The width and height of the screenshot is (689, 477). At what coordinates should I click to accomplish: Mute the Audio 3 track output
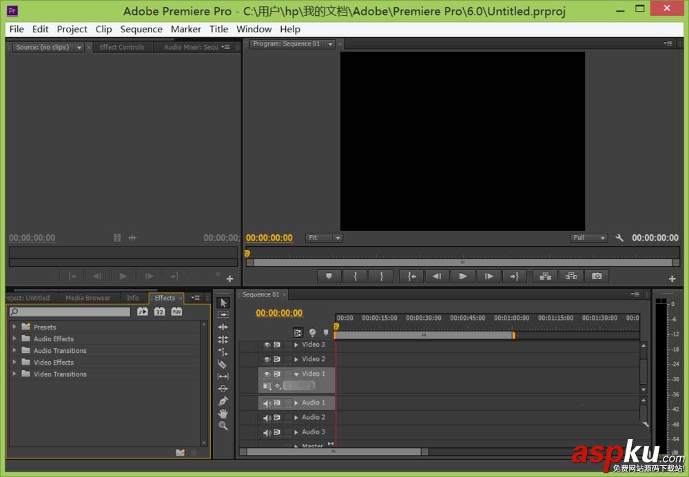point(267,432)
